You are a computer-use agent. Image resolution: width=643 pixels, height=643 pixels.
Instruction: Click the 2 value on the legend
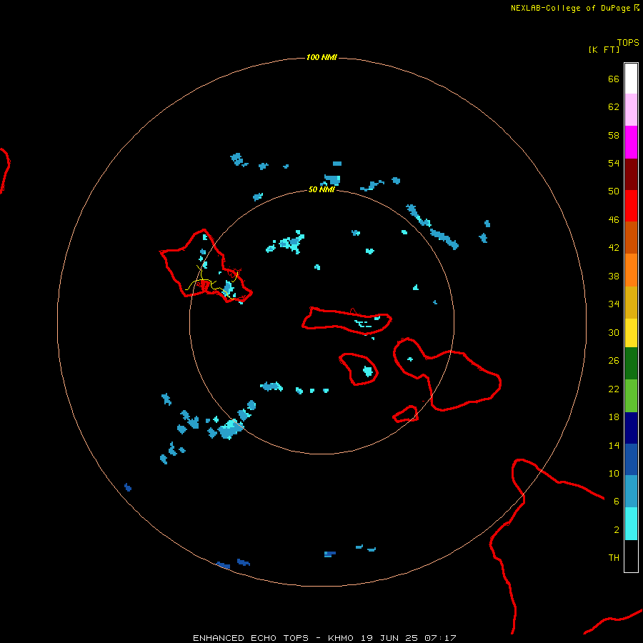coord(616,530)
